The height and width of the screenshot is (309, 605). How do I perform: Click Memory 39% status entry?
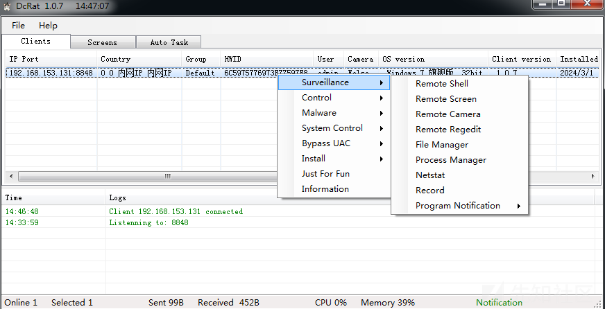[388, 303]
